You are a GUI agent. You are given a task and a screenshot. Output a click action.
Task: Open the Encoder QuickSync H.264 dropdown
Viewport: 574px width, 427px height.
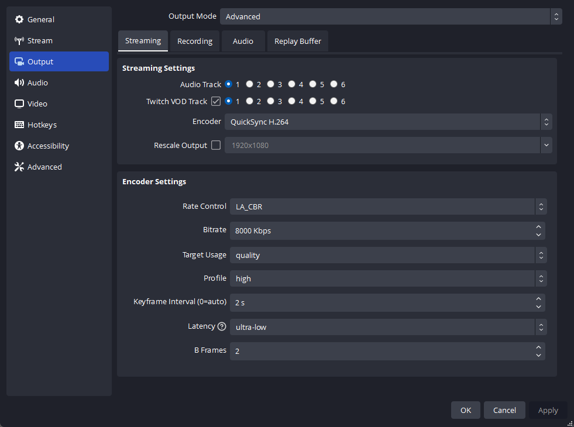click(x=388, y=122)
